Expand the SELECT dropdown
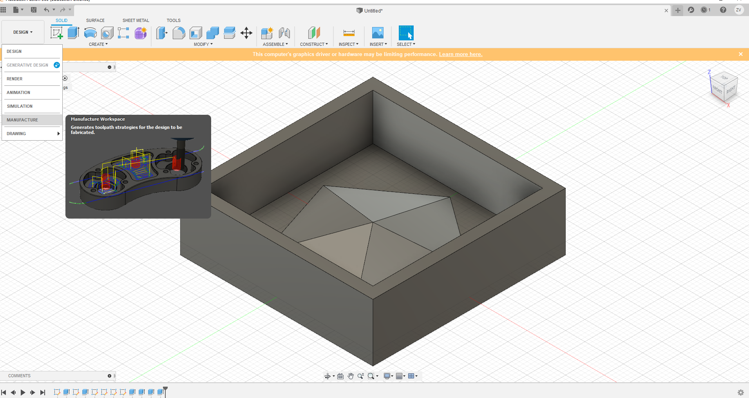Viewport: 749px width, 398px height. pyautogui.click(x=406, y=44)
